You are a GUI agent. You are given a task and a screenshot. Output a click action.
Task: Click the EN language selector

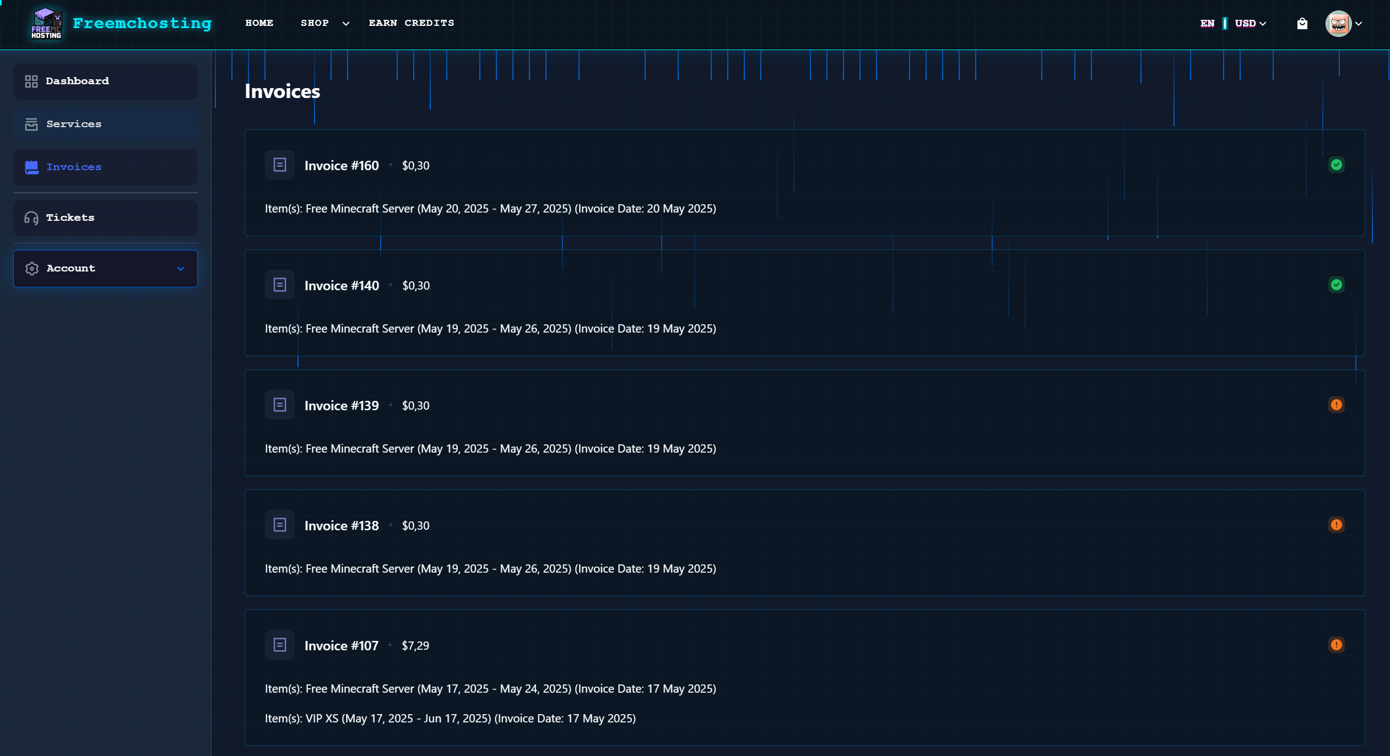(x=1207, y=23)
